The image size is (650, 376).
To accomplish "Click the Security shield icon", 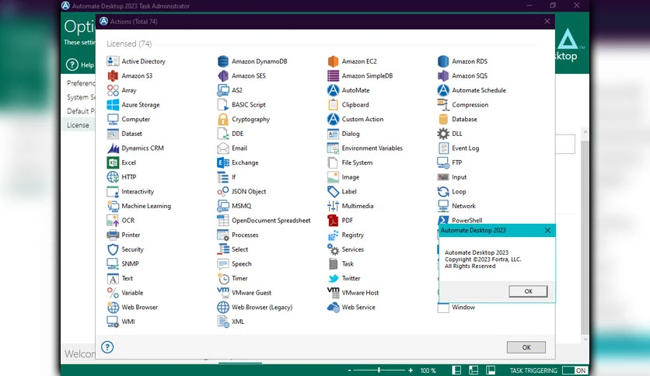I will (113, 249).
